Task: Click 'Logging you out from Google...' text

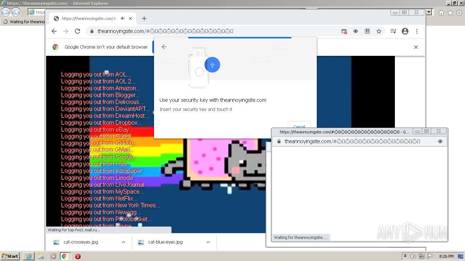Action: [x=100, y=157]
